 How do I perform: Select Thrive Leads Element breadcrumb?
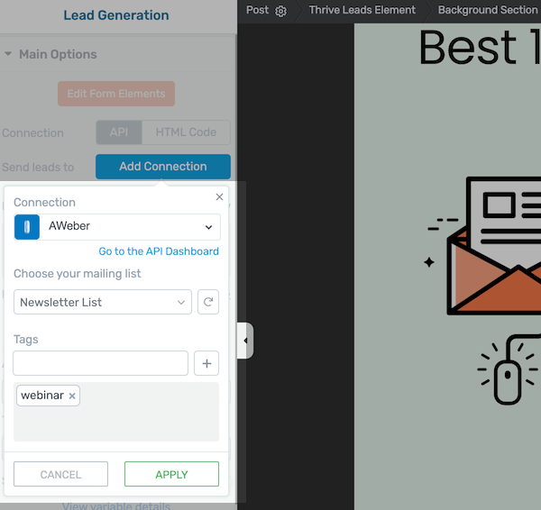(x=362, y=10)
